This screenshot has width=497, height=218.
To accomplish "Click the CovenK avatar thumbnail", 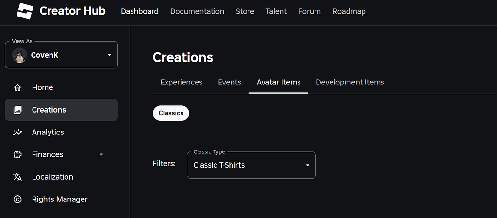I will [19, 55].
